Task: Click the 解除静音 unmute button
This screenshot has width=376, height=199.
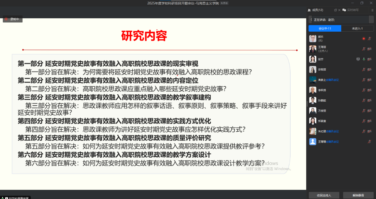Action: tap(358, 195)
